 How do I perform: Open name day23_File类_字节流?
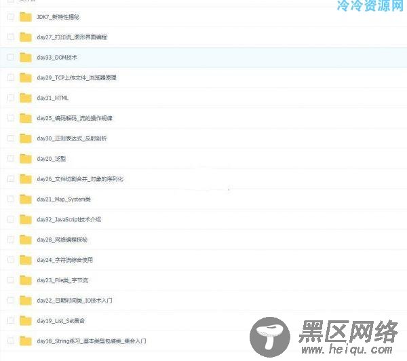coord(62,280)
